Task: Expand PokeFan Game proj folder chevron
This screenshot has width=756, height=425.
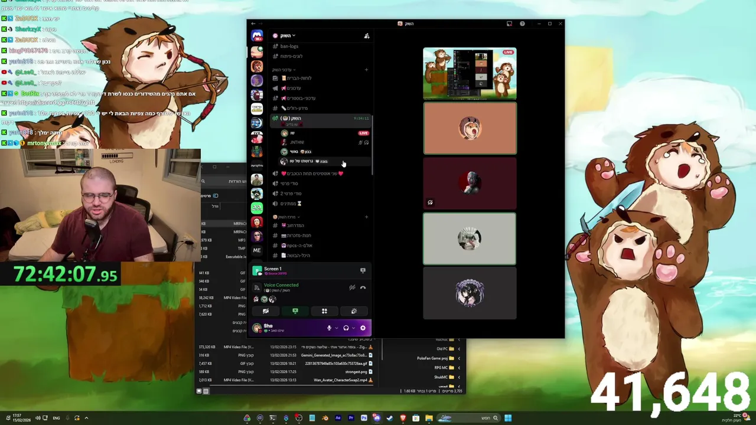Action: tap(459, 358)
